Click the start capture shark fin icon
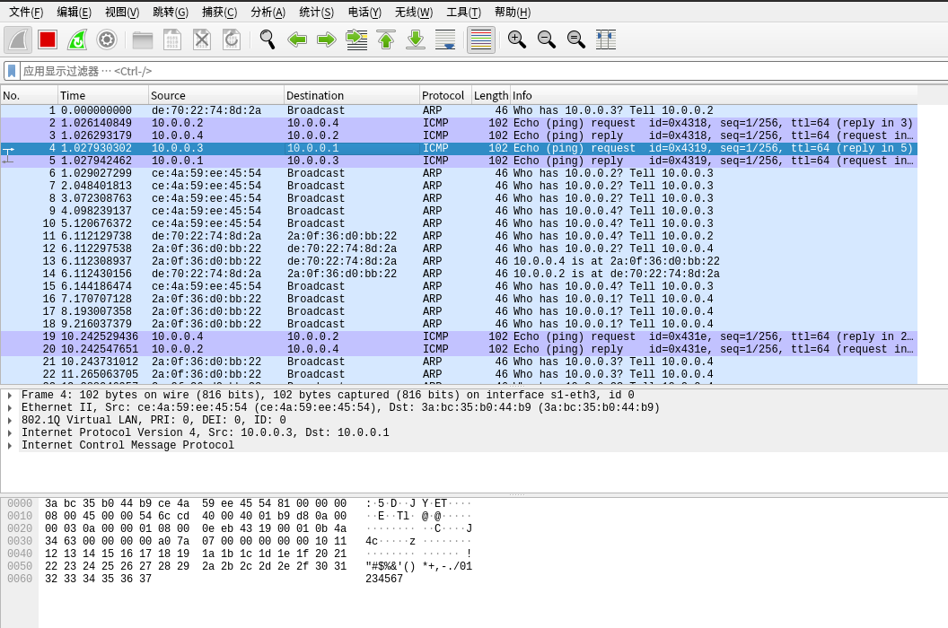 (x=18, y=39)
